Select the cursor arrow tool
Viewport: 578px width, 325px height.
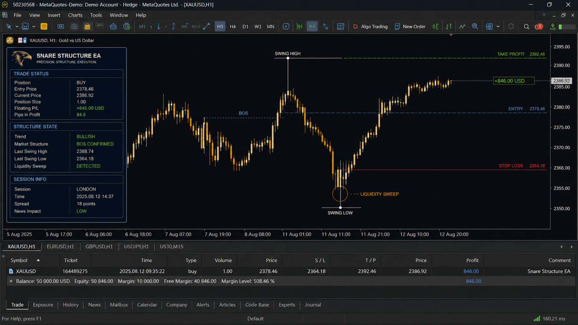point(9,27)
